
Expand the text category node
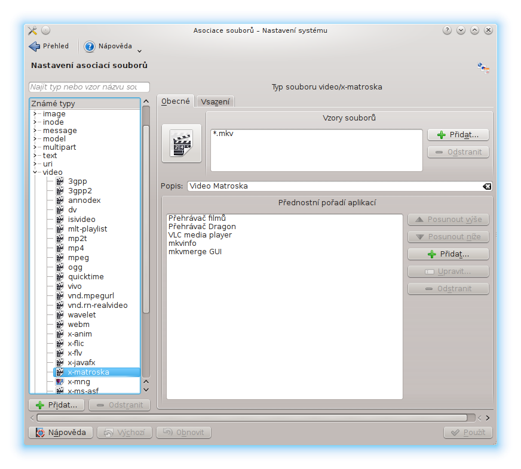(x=35, y=156)
